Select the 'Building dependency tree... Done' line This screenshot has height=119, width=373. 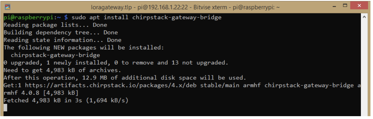[61, 33]
